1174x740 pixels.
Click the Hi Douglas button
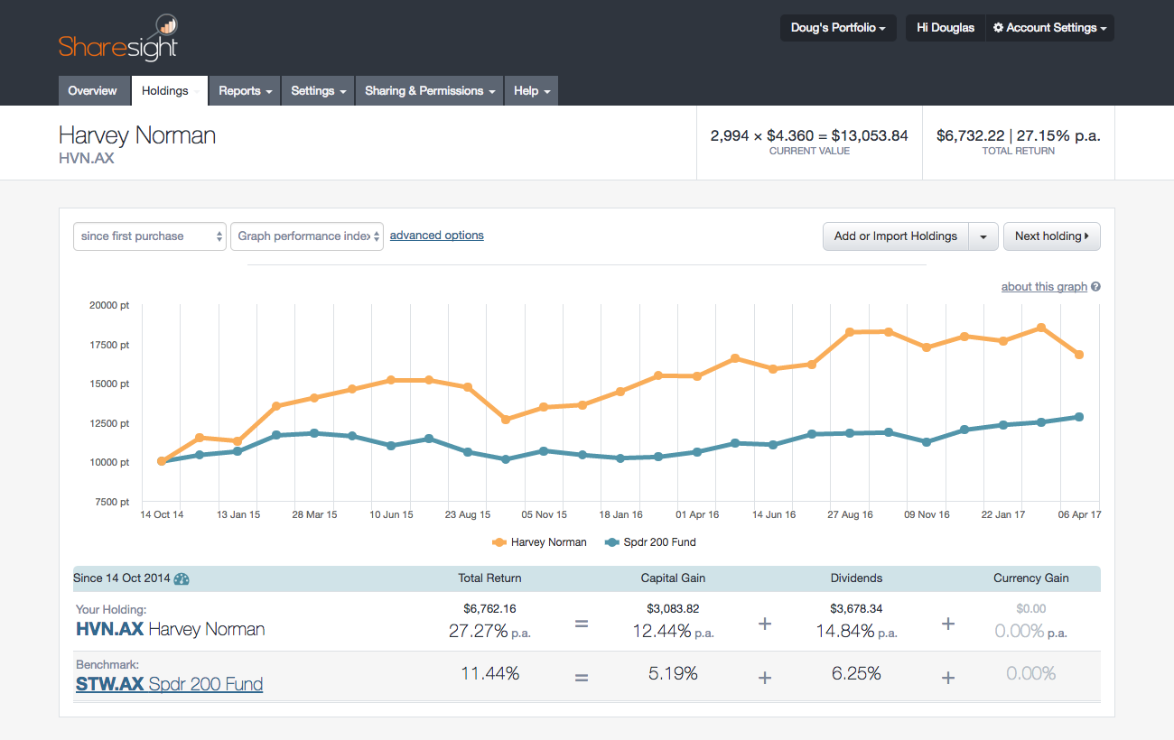click(x=946, y=28)
